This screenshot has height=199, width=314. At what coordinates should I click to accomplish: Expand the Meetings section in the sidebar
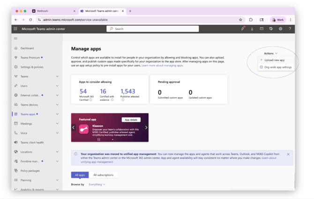tap(57, 124)
